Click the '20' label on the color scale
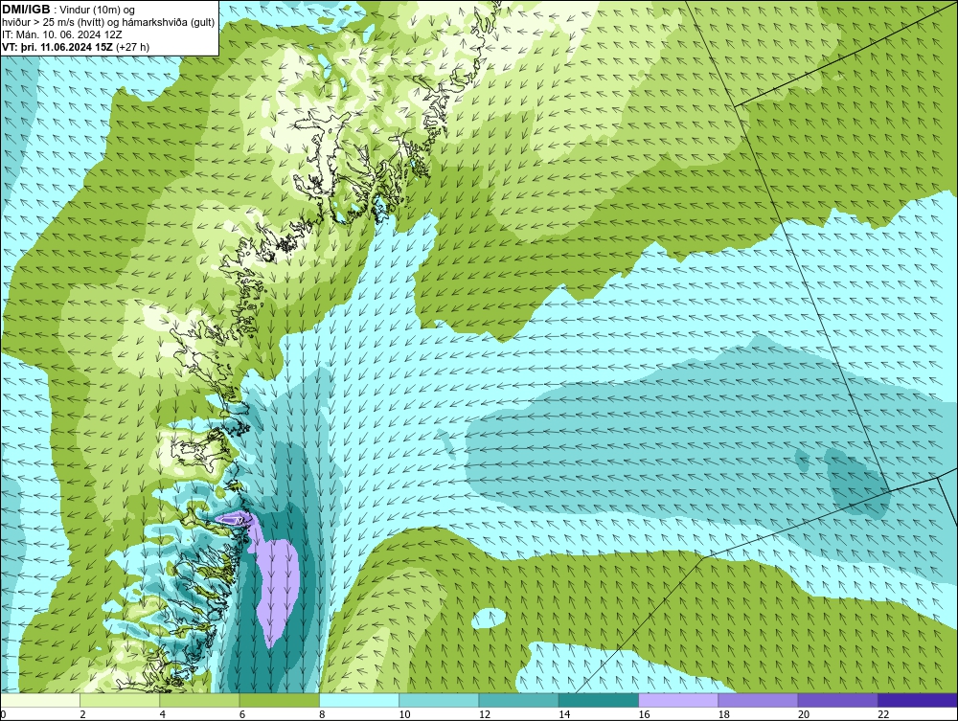This screenshot has width=958, height=721. click(x=804, y=714)
